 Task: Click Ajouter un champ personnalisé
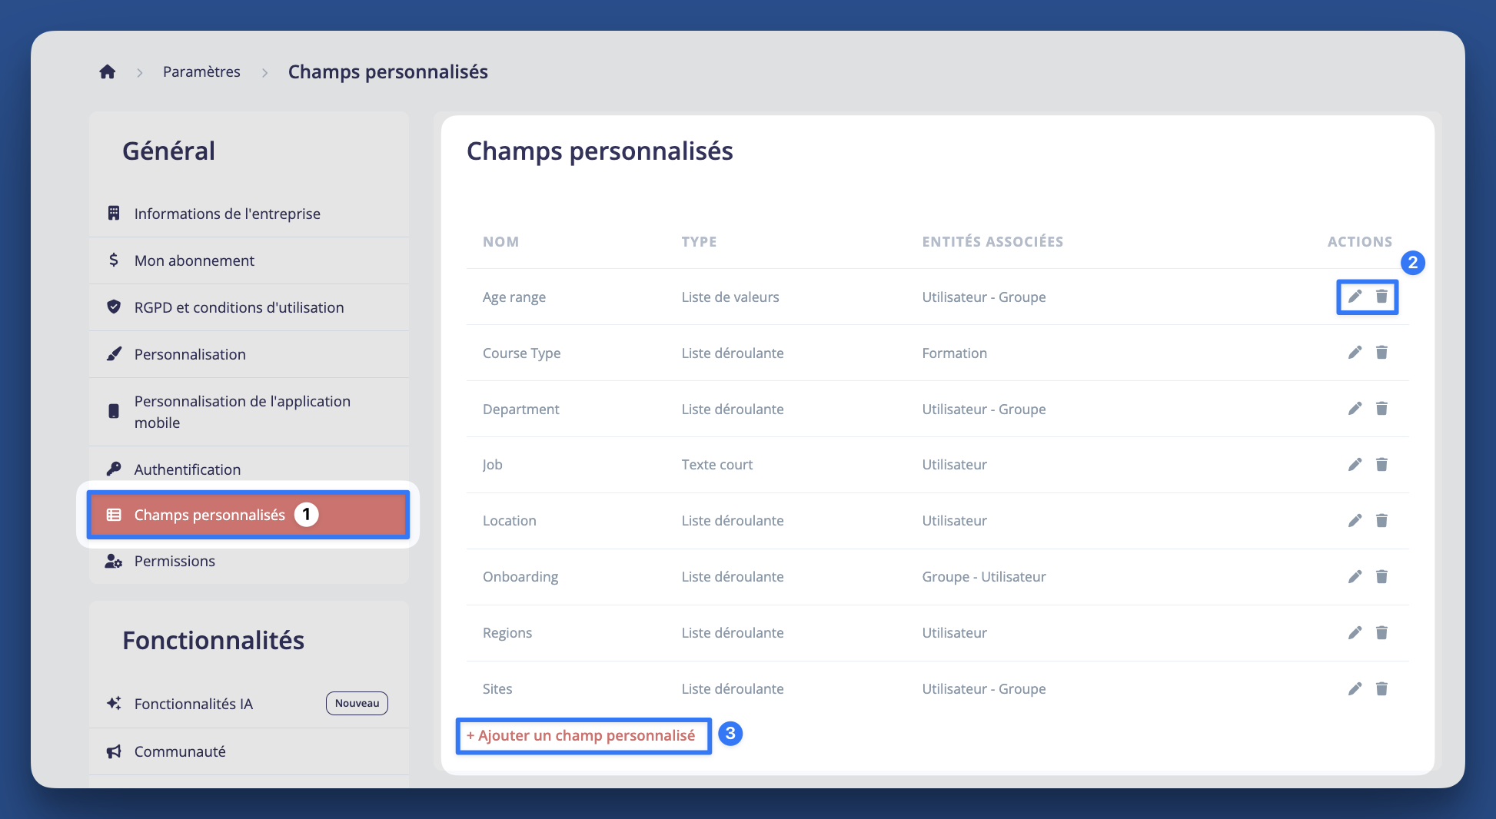click(580, 735)
